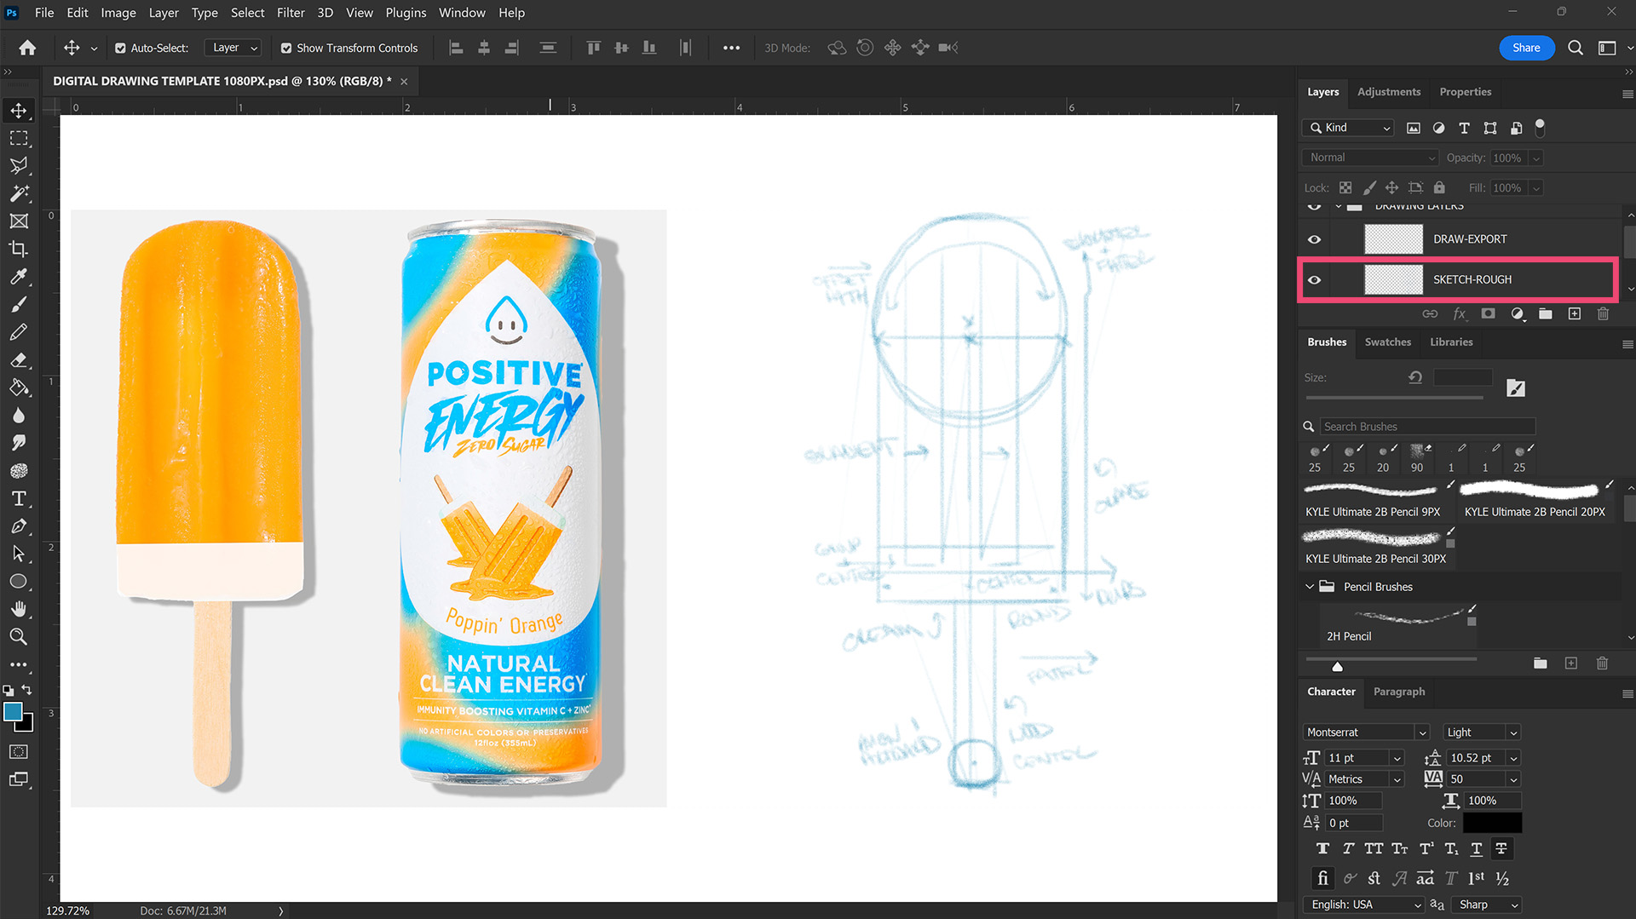Adjust the brush preview size slider
Screen dimensions: 1636x919
coord(1337,666)
